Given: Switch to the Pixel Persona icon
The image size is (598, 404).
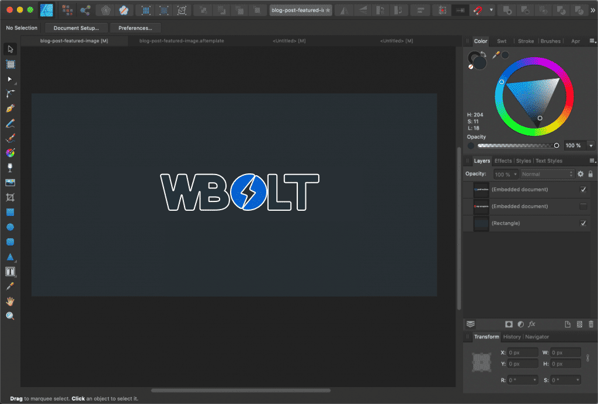Looking at the screenshot, I should pos(68,10).
